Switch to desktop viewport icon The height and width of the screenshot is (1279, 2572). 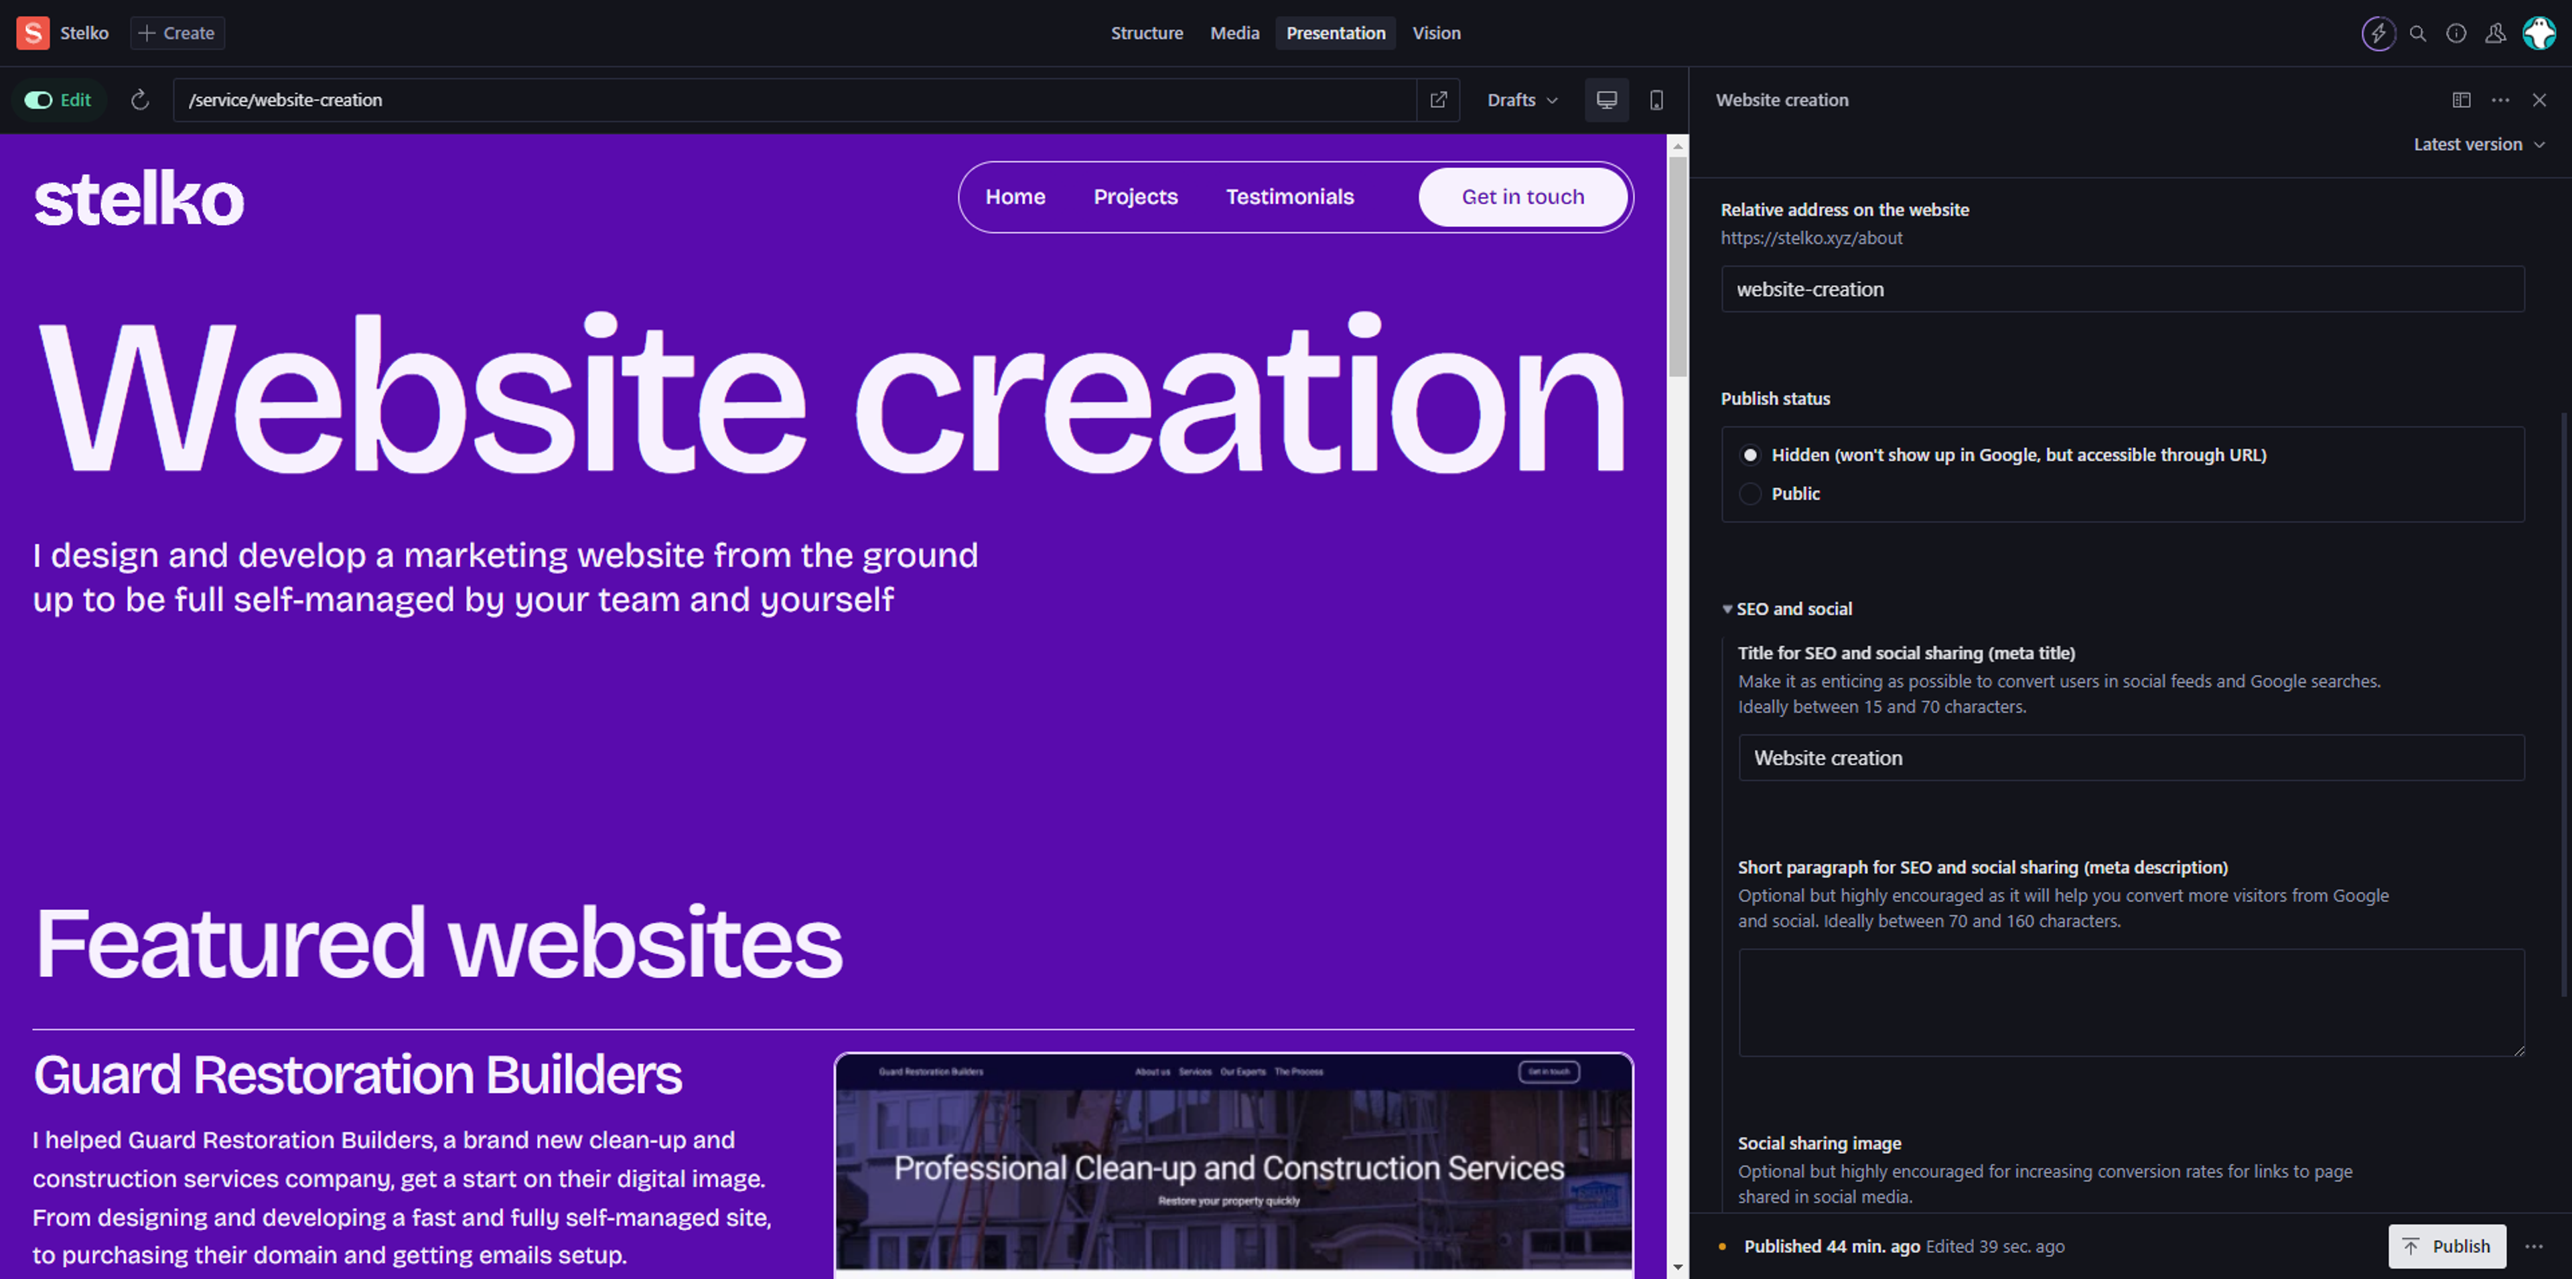(x=1607, y=100)
